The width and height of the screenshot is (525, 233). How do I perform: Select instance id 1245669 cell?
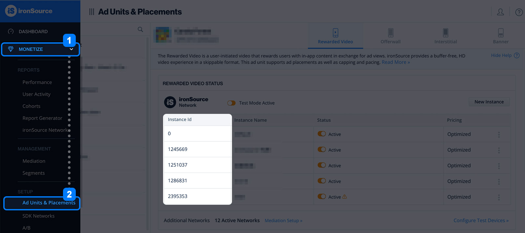pyautogui.click(x=198, y=149)
